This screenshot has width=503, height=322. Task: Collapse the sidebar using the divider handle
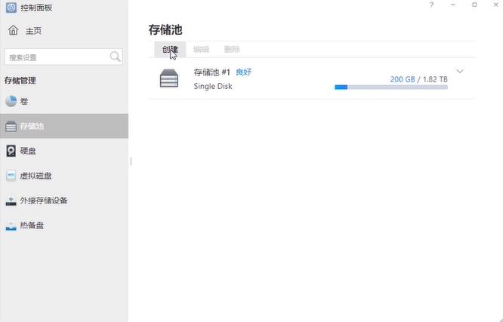[x=131, y=161]
